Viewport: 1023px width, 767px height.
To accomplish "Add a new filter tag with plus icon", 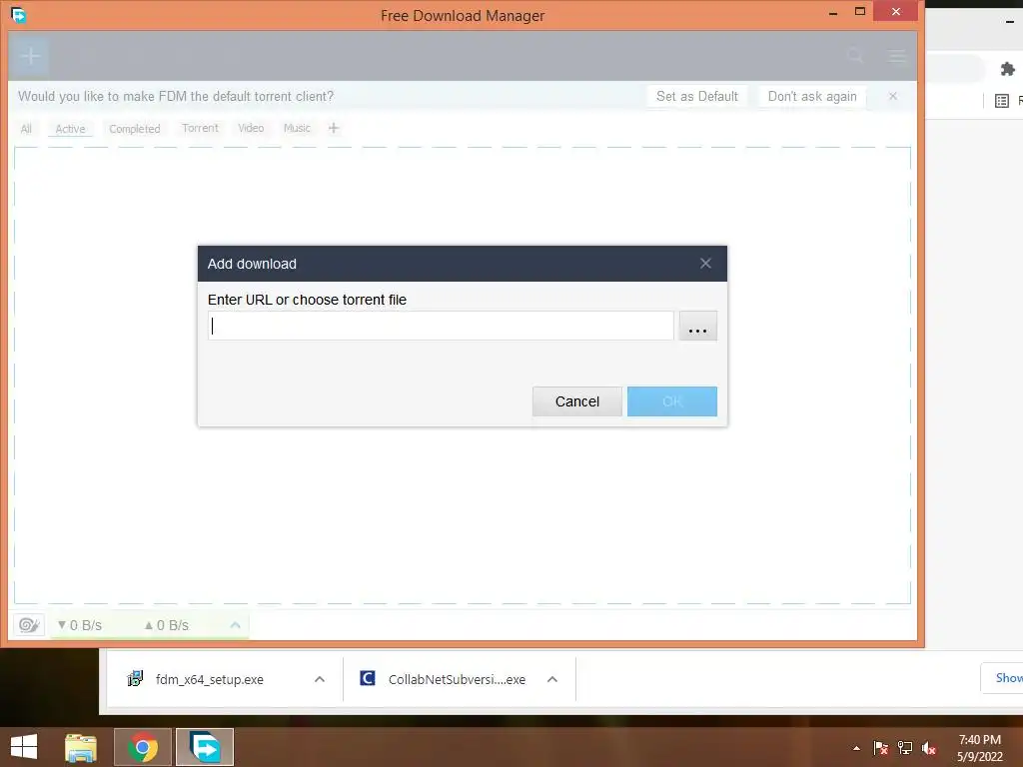I will coord(334,128).
